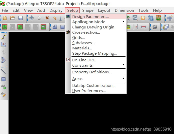174x134 pixels.
Task: Click the stacked windows icon in toolbar
Action: (x=166, y=27)
